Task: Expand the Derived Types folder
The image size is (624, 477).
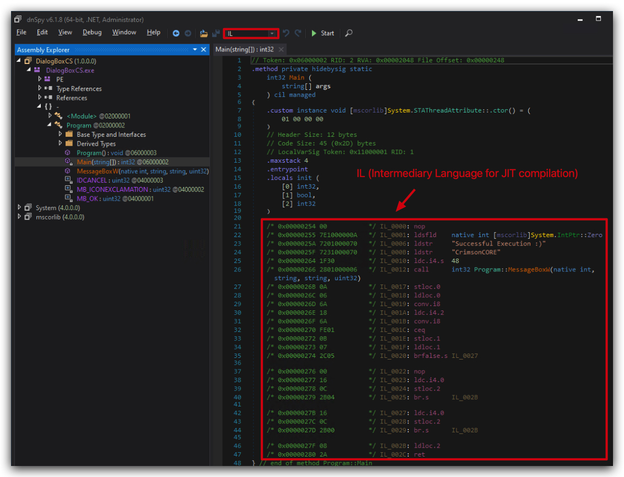Action: pos(60,143)
